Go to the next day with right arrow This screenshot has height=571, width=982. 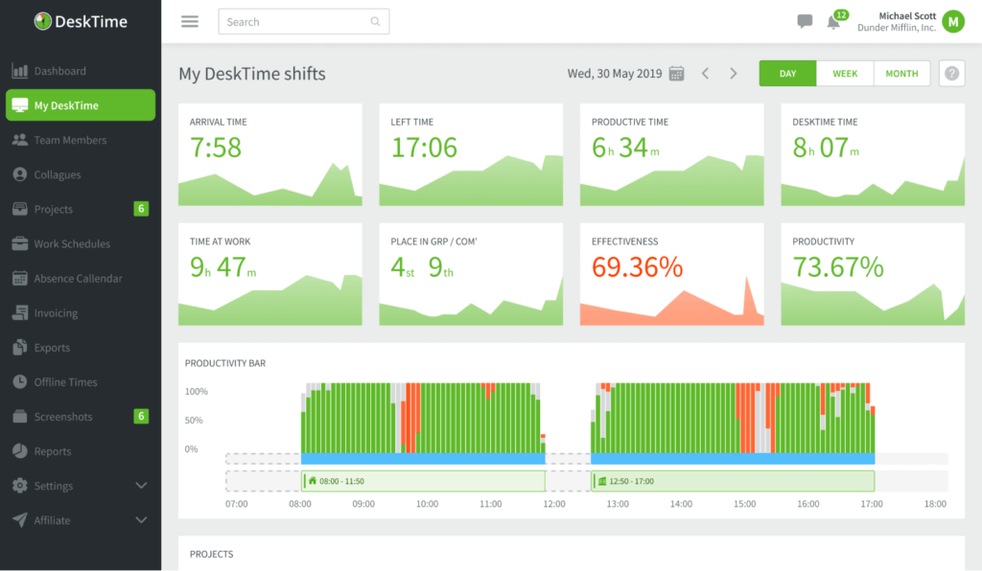734,72
